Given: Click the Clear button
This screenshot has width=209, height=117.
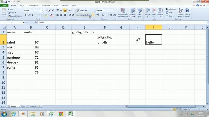Looking at the screenshot, I should (170, 16).
